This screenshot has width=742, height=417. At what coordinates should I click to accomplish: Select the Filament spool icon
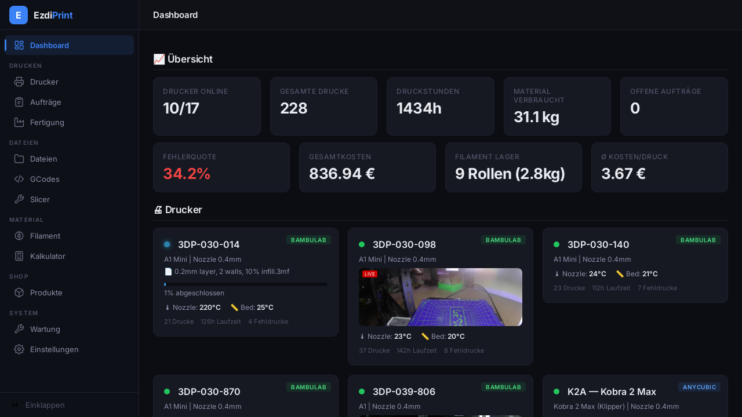pyautogui.click(x=19, y=236)
